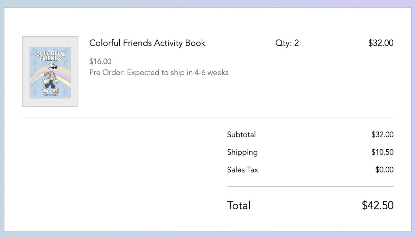This screenshot has width=415, height=238.
Task: Select the Qty: 2 label
Action: click(287, 43)
